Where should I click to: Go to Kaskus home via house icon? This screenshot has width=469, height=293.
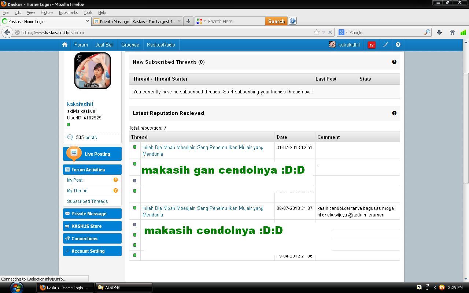(65, 45)
